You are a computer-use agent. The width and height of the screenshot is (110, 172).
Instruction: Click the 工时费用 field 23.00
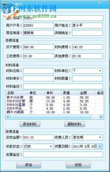(x=39, y=56)
